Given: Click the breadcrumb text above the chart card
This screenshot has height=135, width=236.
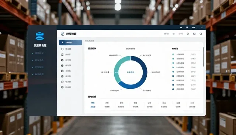Looking at the screenshot, I should click(x=89, y=41).
